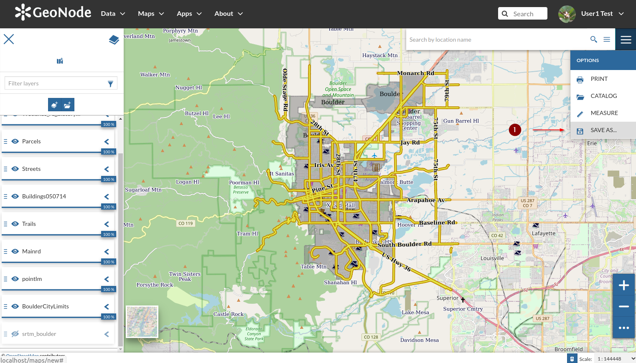Zoom out with the minus button

click(x=624, y=306)
